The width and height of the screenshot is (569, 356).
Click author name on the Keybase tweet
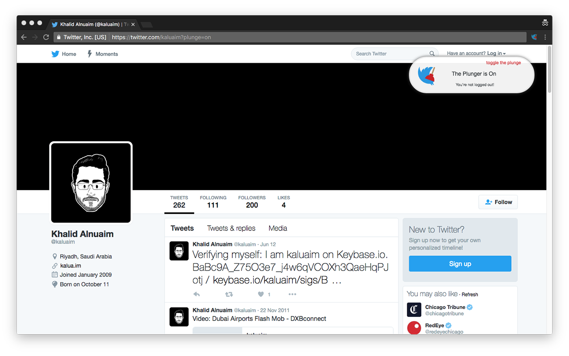212,244
